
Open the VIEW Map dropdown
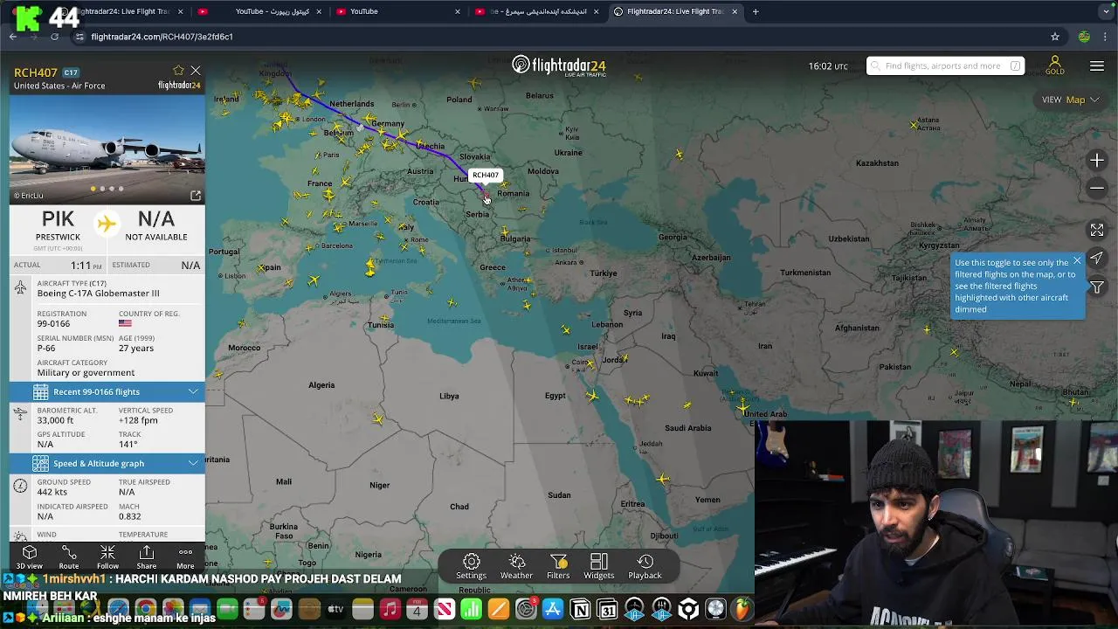click(x=1073, y=100)
